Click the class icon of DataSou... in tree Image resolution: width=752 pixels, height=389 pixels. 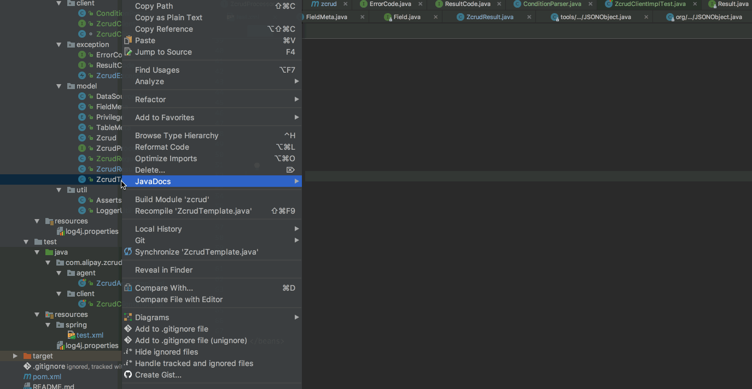(82, 96)
